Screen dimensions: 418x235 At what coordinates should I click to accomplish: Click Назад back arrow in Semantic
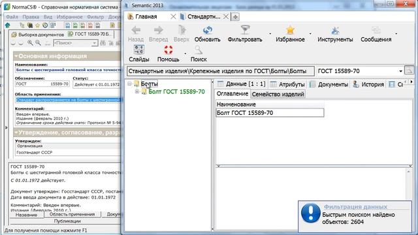pyautogui.click(x=136, y=30)
